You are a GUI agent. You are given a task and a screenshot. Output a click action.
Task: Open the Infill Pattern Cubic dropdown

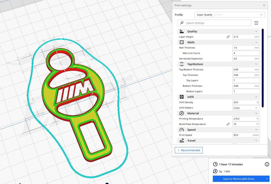[246, 108]
